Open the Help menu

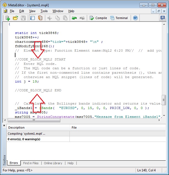[x=71, y=11]
